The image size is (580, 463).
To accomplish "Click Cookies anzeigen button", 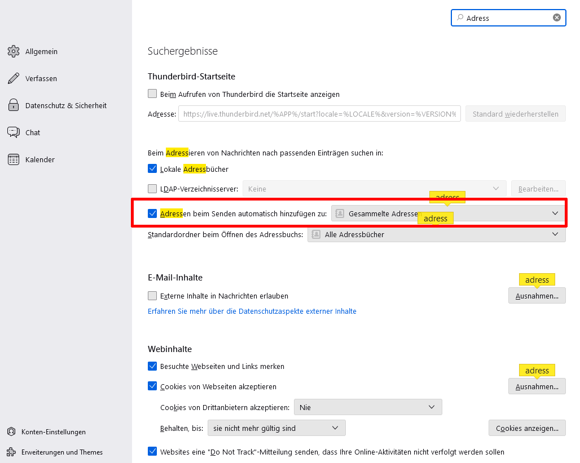I will (x=527, y=428).
